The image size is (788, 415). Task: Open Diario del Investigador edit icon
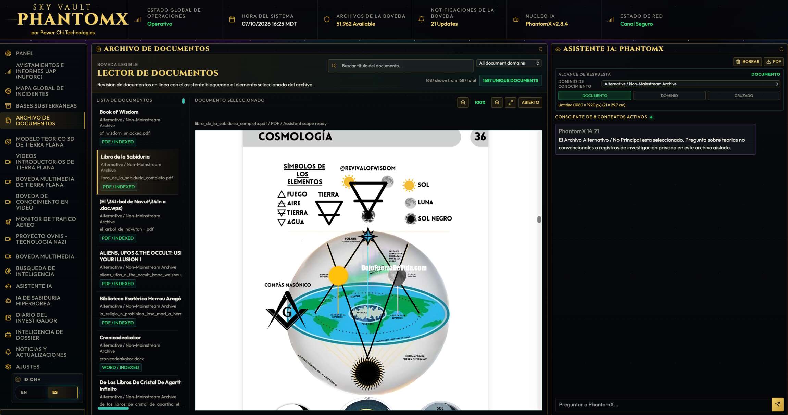pos(8,318)
